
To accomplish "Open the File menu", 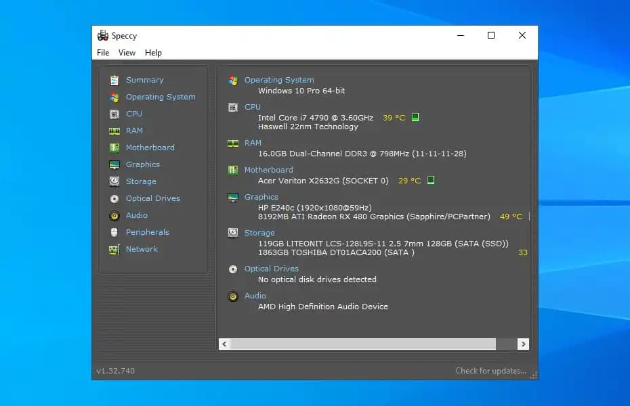I will pyautogui.click(x=103, y=53).
